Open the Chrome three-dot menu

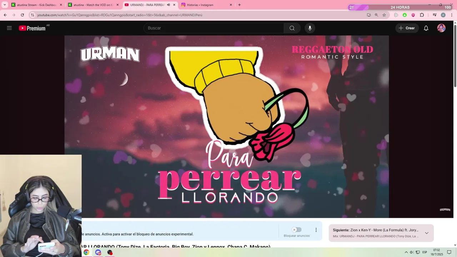coord(452,15)
